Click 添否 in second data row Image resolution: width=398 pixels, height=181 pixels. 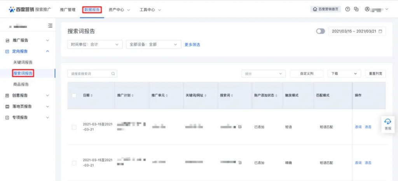[368, 163]
